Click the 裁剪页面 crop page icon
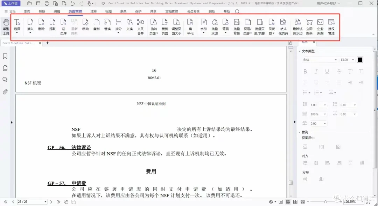This screenshot has height=206, width=378. [164, 23]
